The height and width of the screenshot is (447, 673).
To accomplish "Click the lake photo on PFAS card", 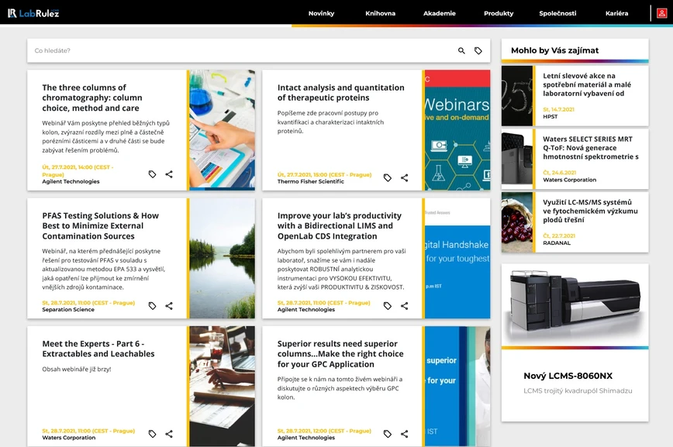I will point(222,258).
